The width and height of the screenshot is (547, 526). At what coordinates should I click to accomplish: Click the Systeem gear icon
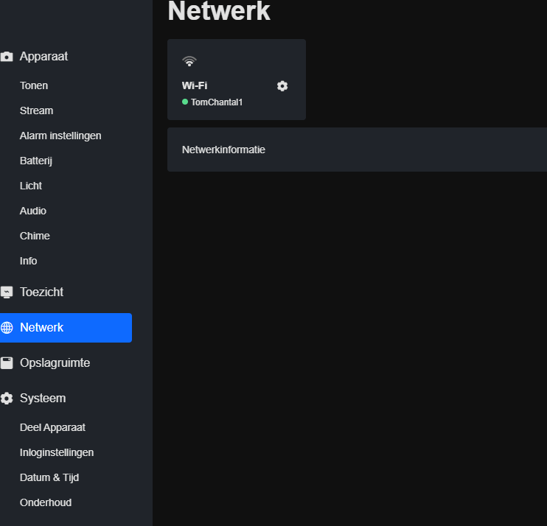coord(7,399)
